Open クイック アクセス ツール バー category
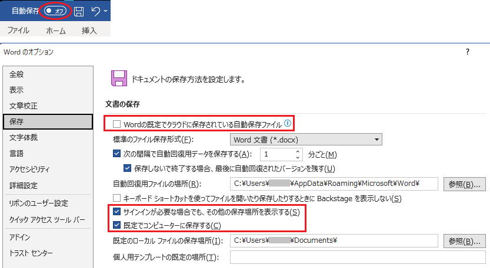The width and height of the screenshot is (490, 268). tap(48, 220)
